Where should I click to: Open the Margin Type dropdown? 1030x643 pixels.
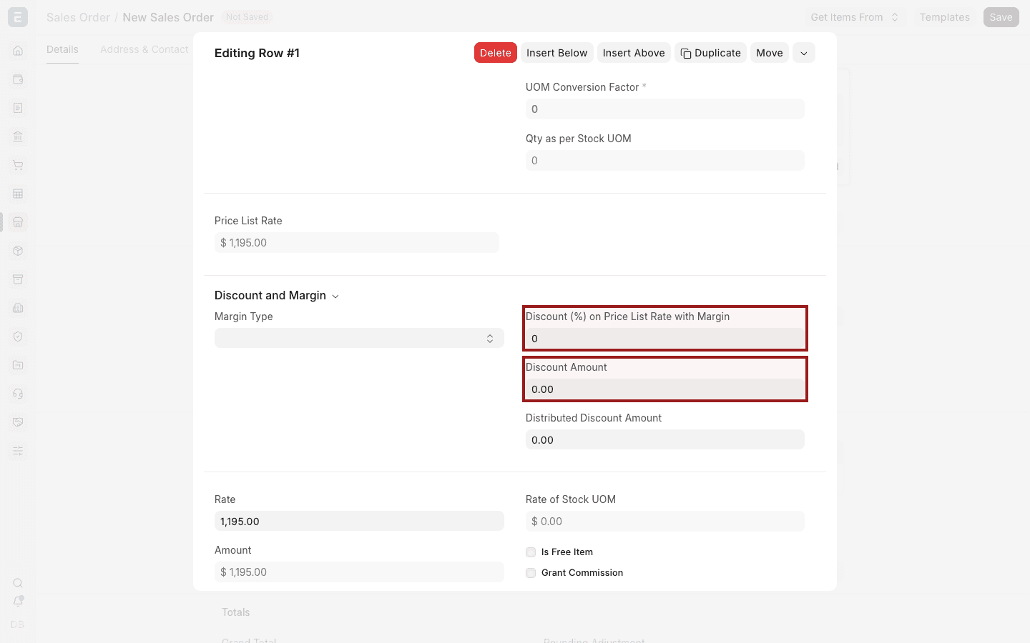[359, 338]
